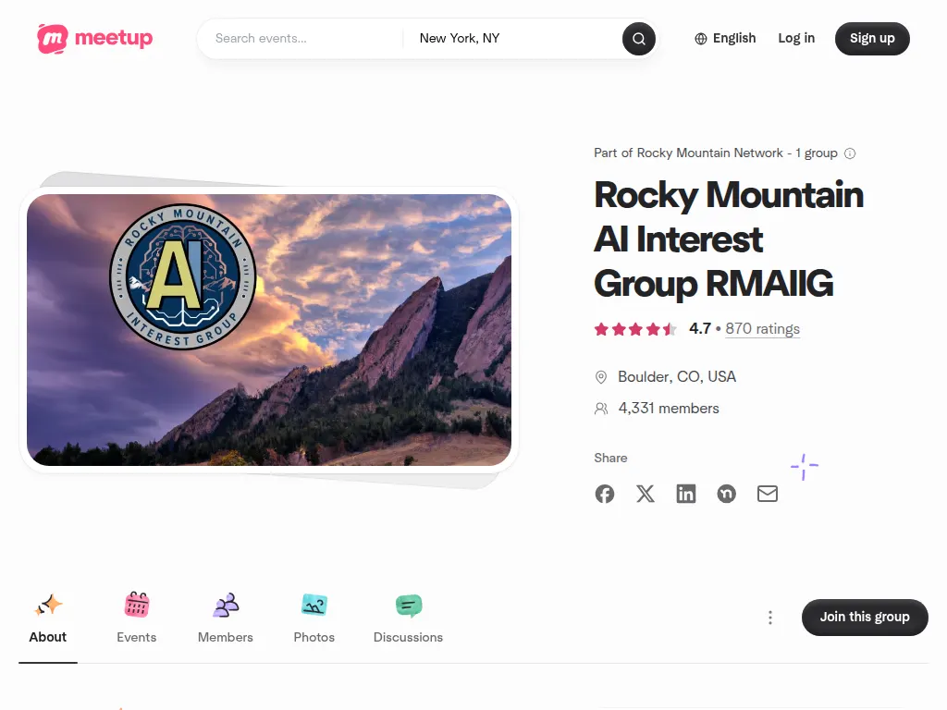Image resolution: width=947 pixels, height=710 pixels.
Task: Click the sparkle About icon
Action: click(48, 605)
